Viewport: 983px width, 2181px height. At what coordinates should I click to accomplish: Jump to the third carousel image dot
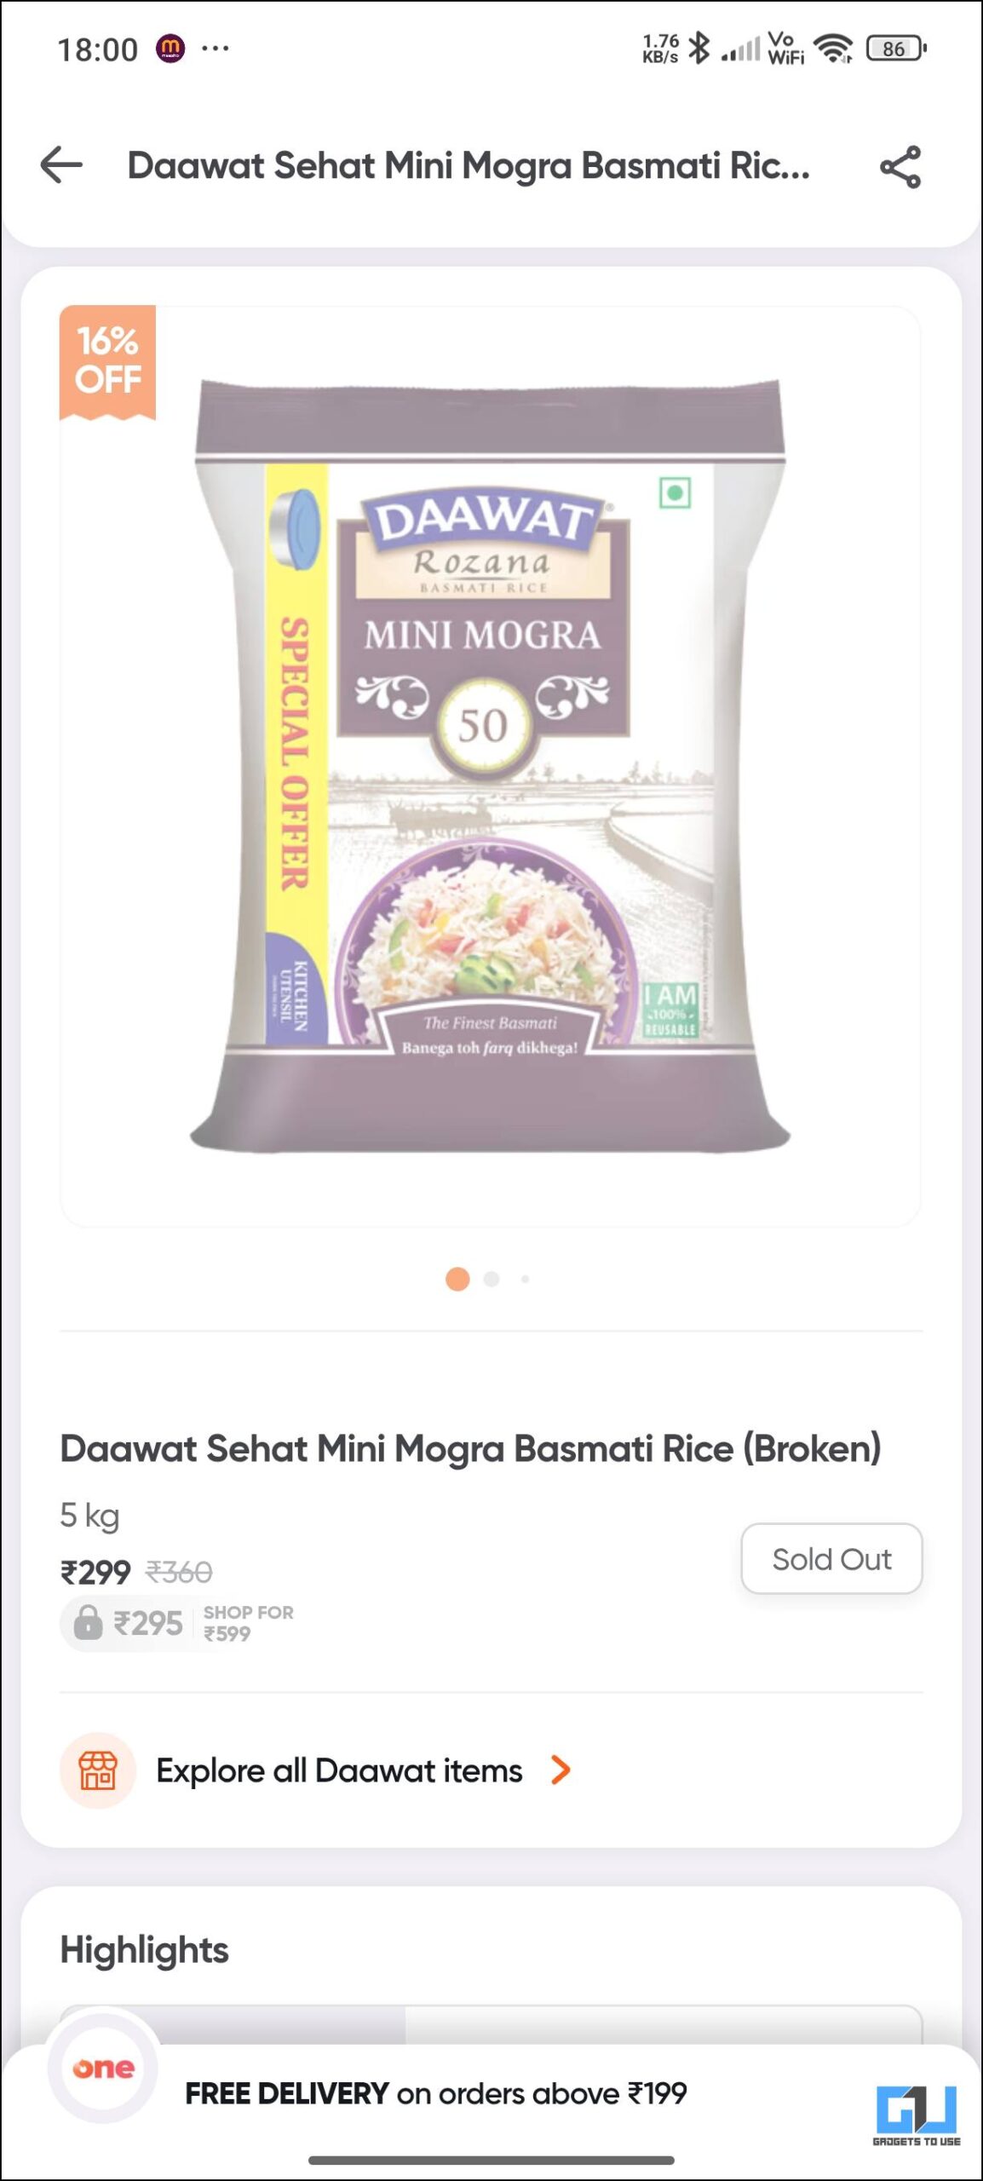point(525,1279)
